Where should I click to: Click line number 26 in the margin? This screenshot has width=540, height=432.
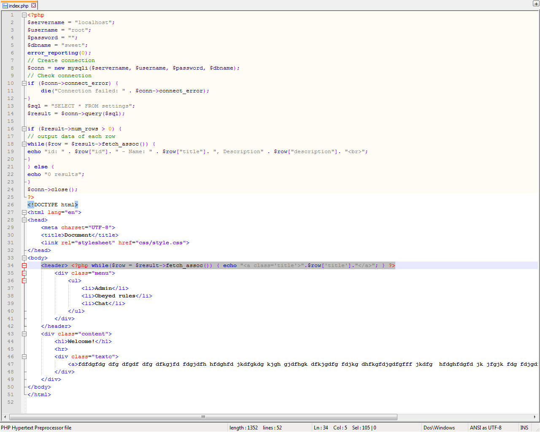click(11, 205)
